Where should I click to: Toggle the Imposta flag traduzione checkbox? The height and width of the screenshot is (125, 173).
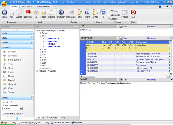point(4,114)
